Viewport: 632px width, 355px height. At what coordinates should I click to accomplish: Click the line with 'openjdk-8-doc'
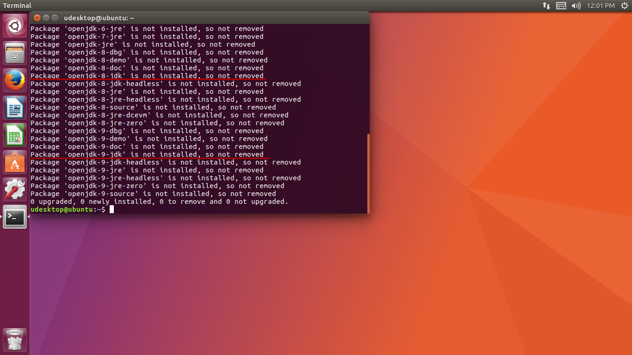[x=147, y=68]
